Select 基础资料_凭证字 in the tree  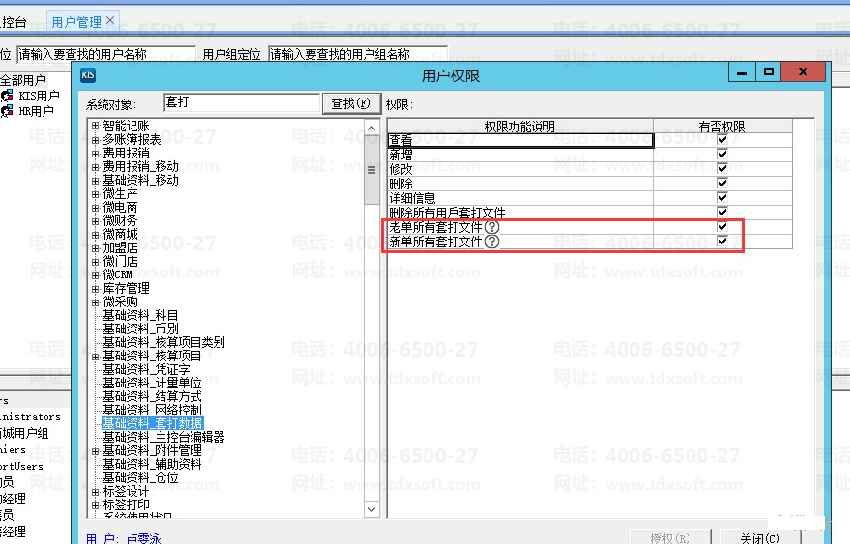tap(146, 369)
